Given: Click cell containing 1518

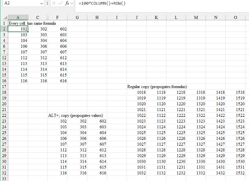Looking at the screenshot, I should (236, 92).
